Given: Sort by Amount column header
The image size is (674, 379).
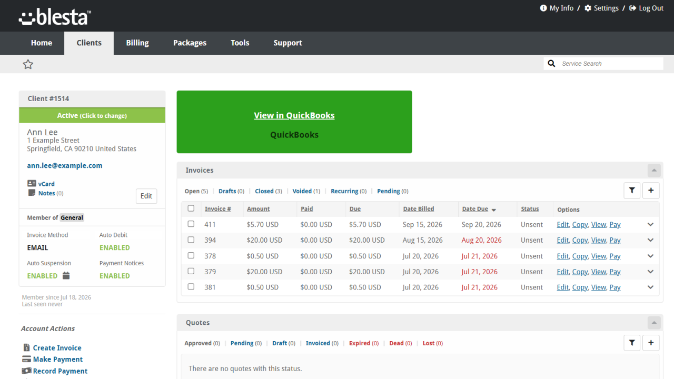Looking at the screenshot, I should (x=259, y=209).
